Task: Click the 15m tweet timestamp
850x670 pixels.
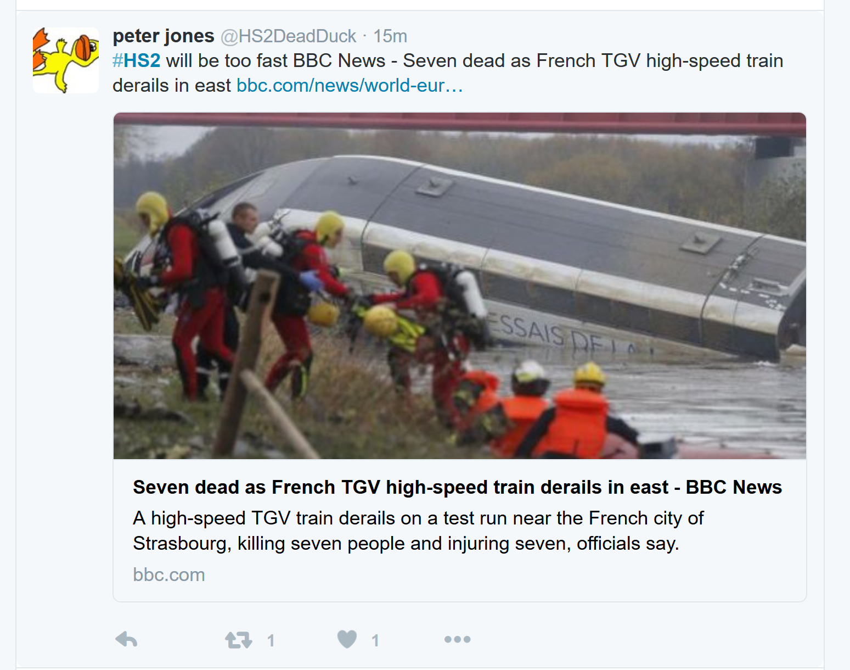Action: click(x=390, y=36)
